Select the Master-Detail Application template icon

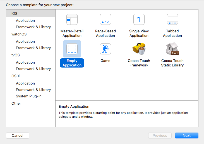(x=72, y=19)
